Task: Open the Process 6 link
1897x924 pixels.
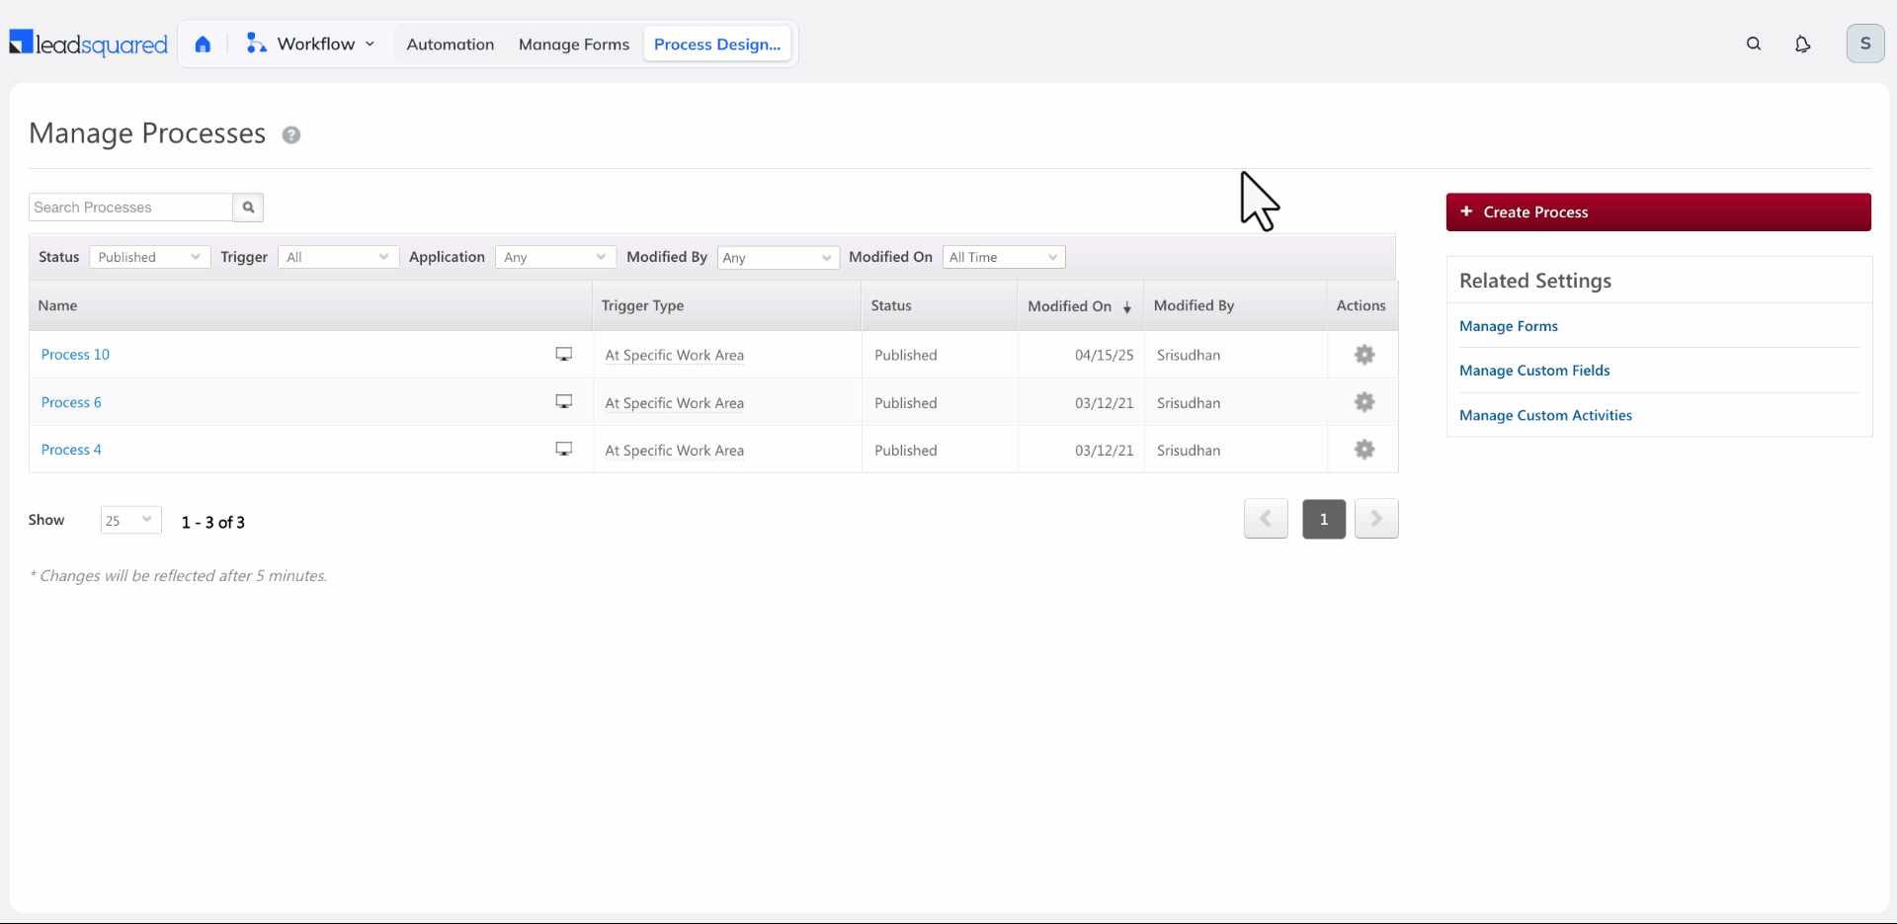Action: click(71, 402)
